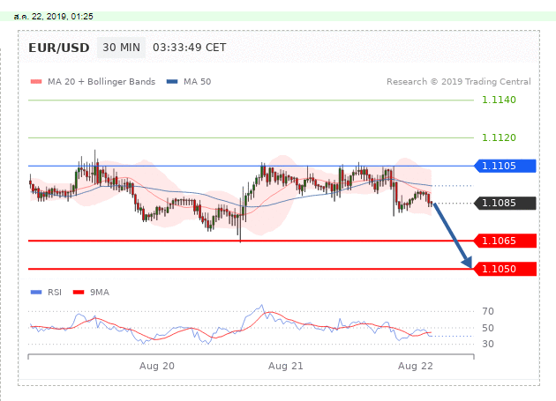Click the blue 1.1105 pivot price tag
This screenshot has height=401, width=556.
(x=505, y=166)
